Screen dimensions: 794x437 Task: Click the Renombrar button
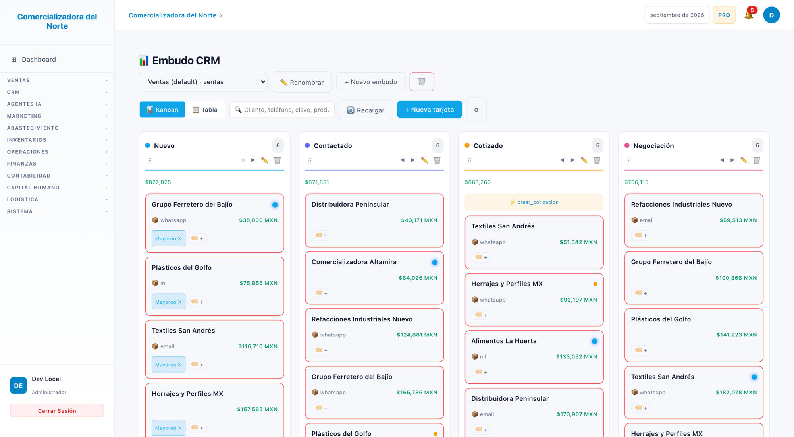point(302,82)
